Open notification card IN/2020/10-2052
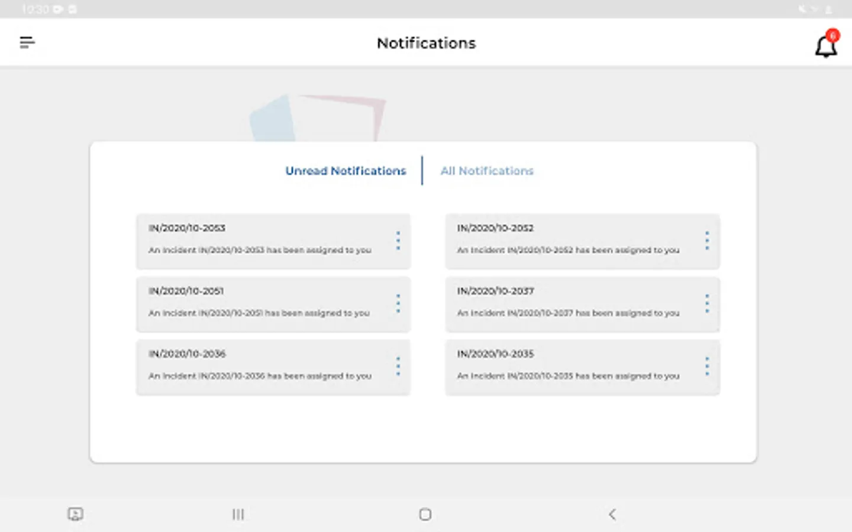 [568, 241]
